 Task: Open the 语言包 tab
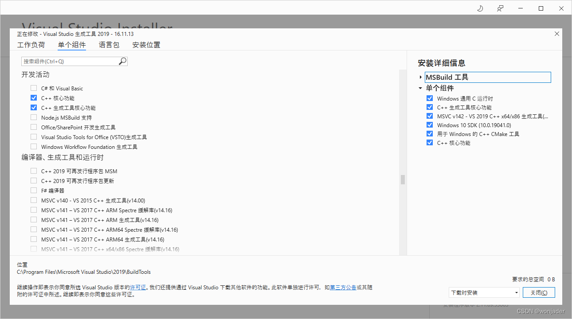coord(109,45)
